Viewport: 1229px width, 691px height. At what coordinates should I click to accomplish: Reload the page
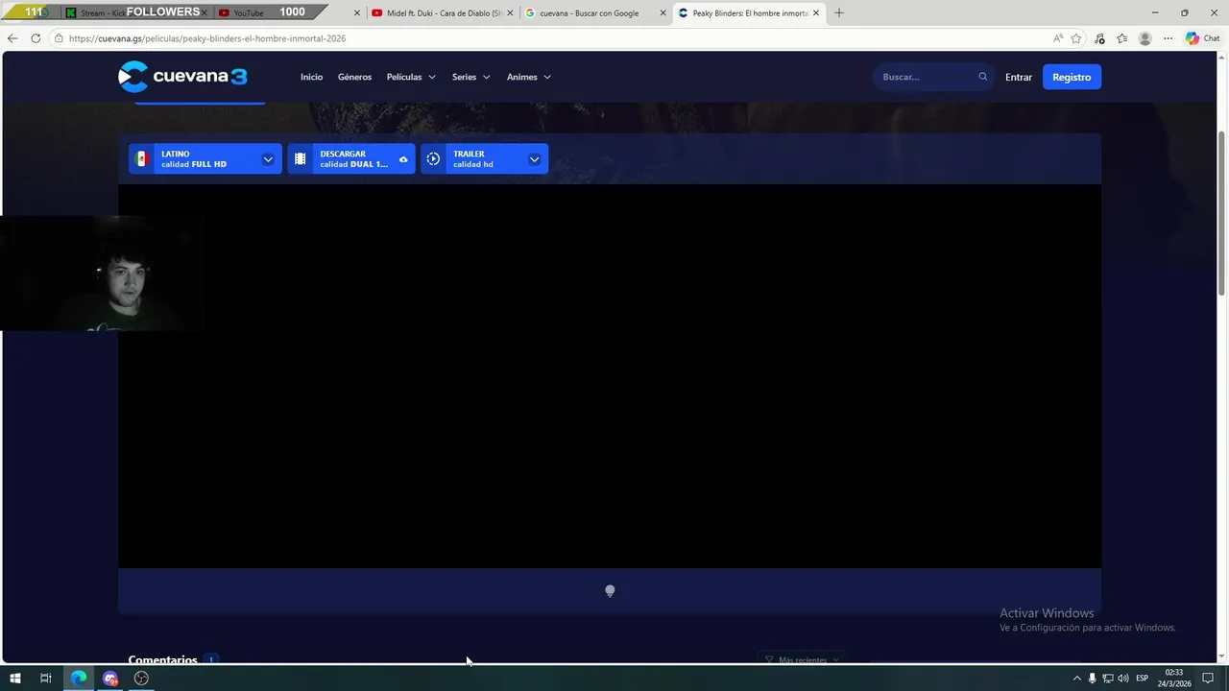click(x=36, y=38)
